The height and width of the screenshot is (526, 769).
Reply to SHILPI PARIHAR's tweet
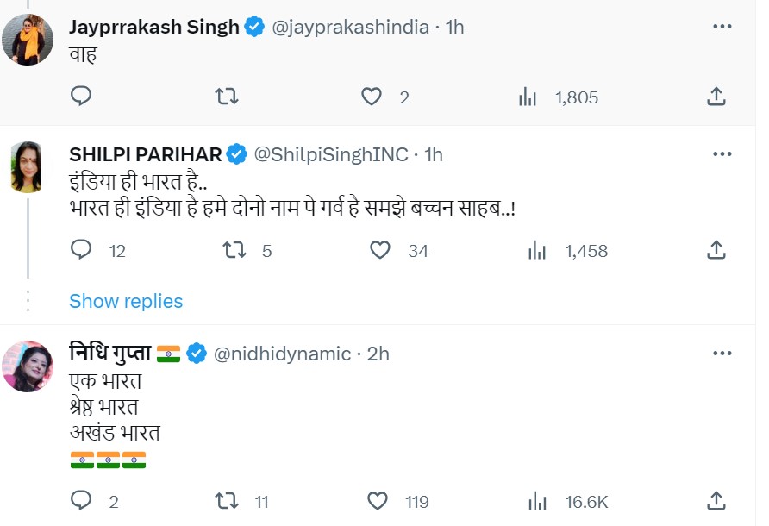coord(81,251)
